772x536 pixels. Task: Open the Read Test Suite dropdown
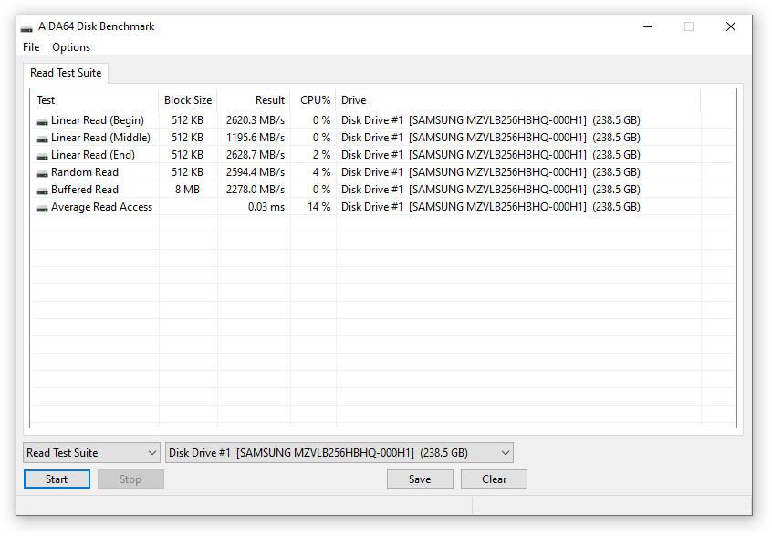tap(91, 453)
